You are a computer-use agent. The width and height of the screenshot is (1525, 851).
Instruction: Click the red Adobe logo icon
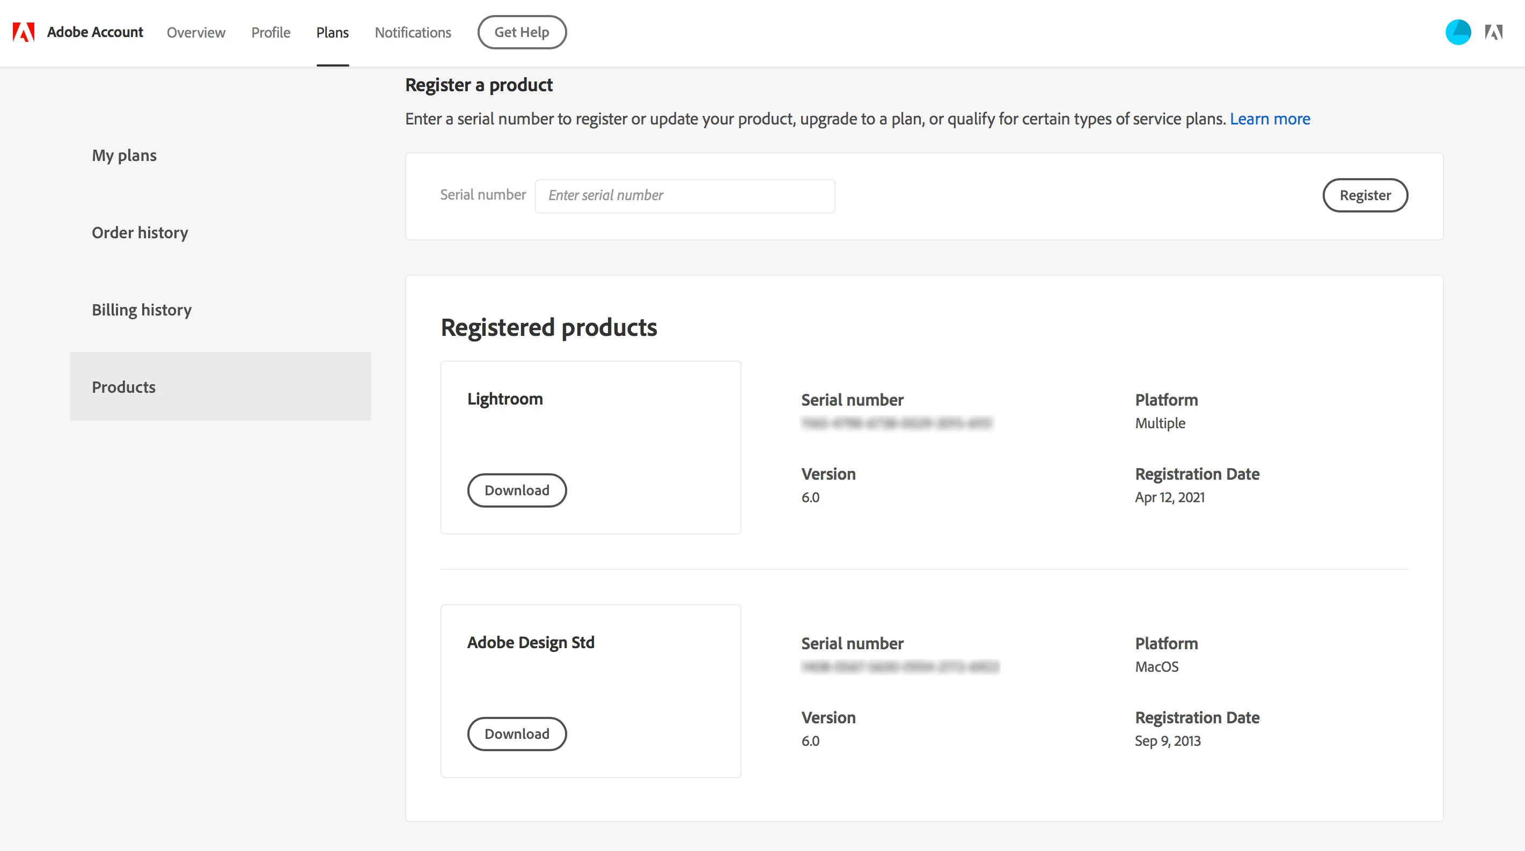(x=24, y=32)
